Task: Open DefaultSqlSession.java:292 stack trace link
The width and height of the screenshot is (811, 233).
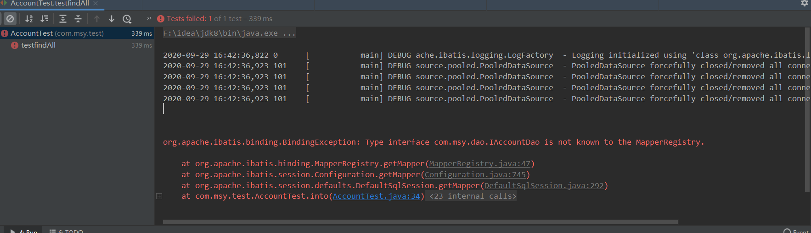Action: pyautogui.click(x=544, y=186)
